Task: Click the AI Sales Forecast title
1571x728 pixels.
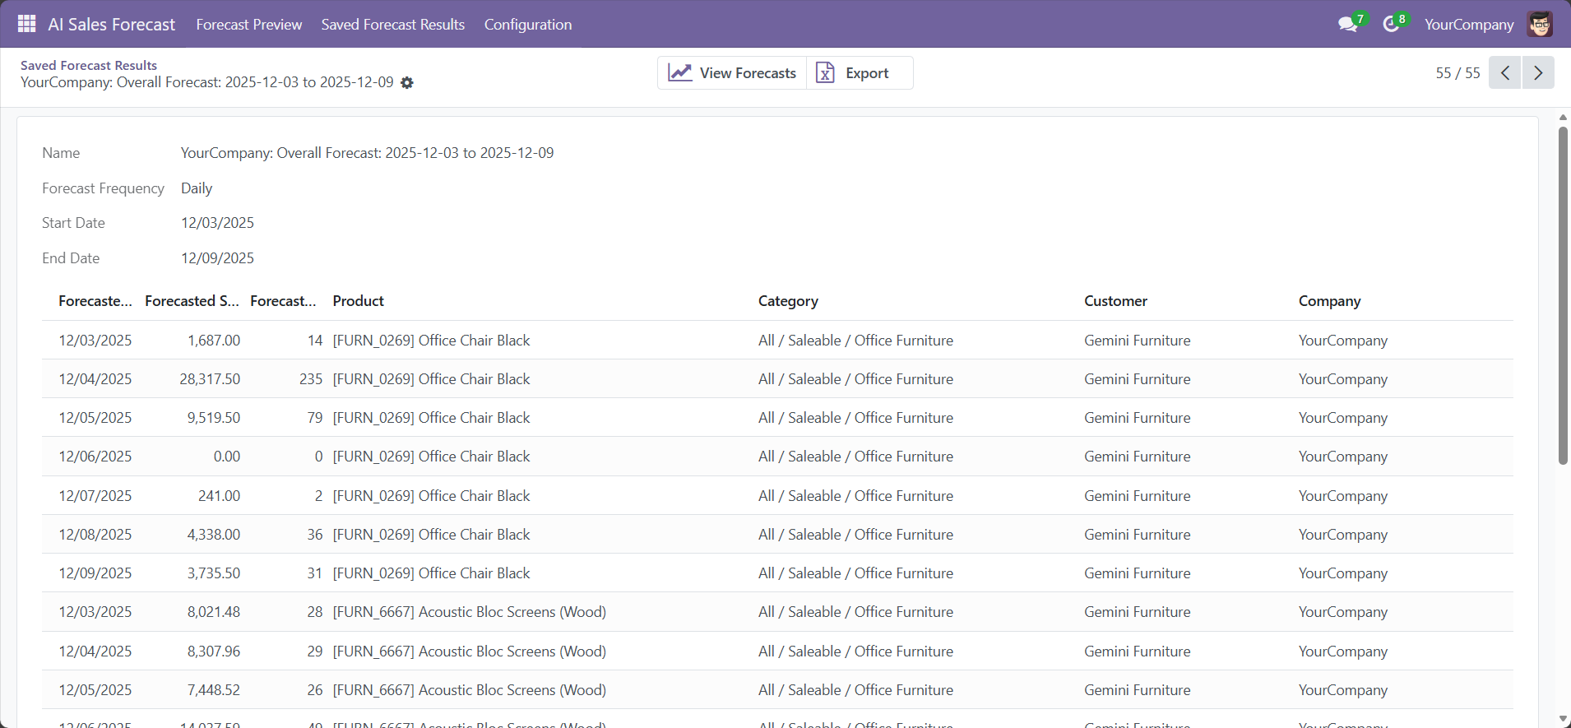Action: tap(111, 24)
